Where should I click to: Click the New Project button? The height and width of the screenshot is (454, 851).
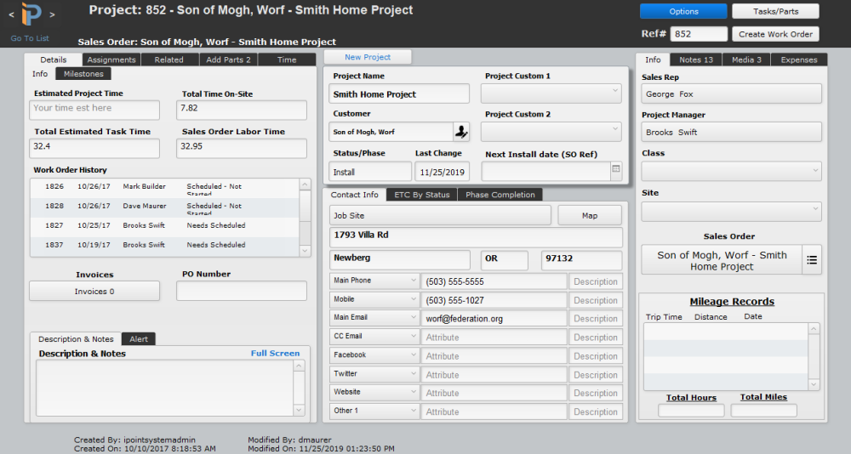(368, 57)
